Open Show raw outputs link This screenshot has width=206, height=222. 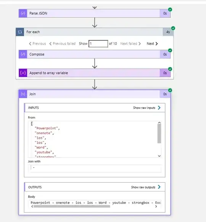(x=143, y=187)
